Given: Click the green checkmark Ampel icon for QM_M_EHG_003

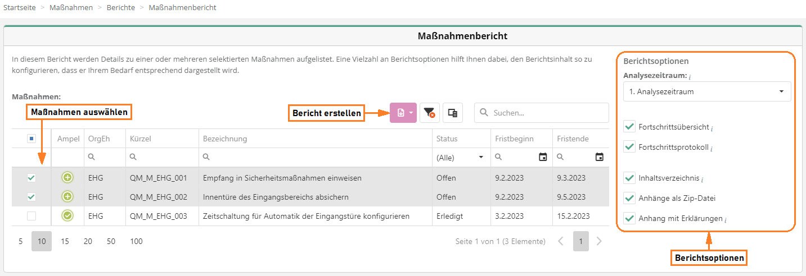Looking at the screenshot, I should pos(67,215).
